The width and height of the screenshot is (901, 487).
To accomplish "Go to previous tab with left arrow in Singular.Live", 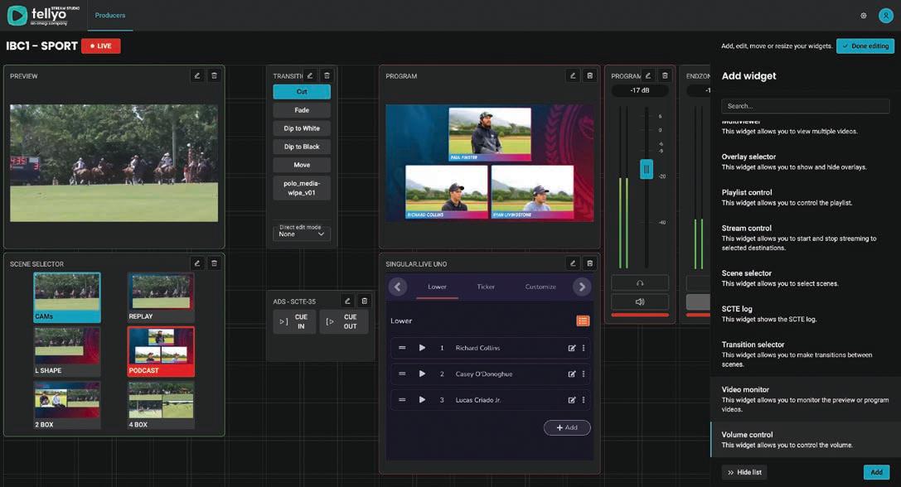I will [398, 287].
